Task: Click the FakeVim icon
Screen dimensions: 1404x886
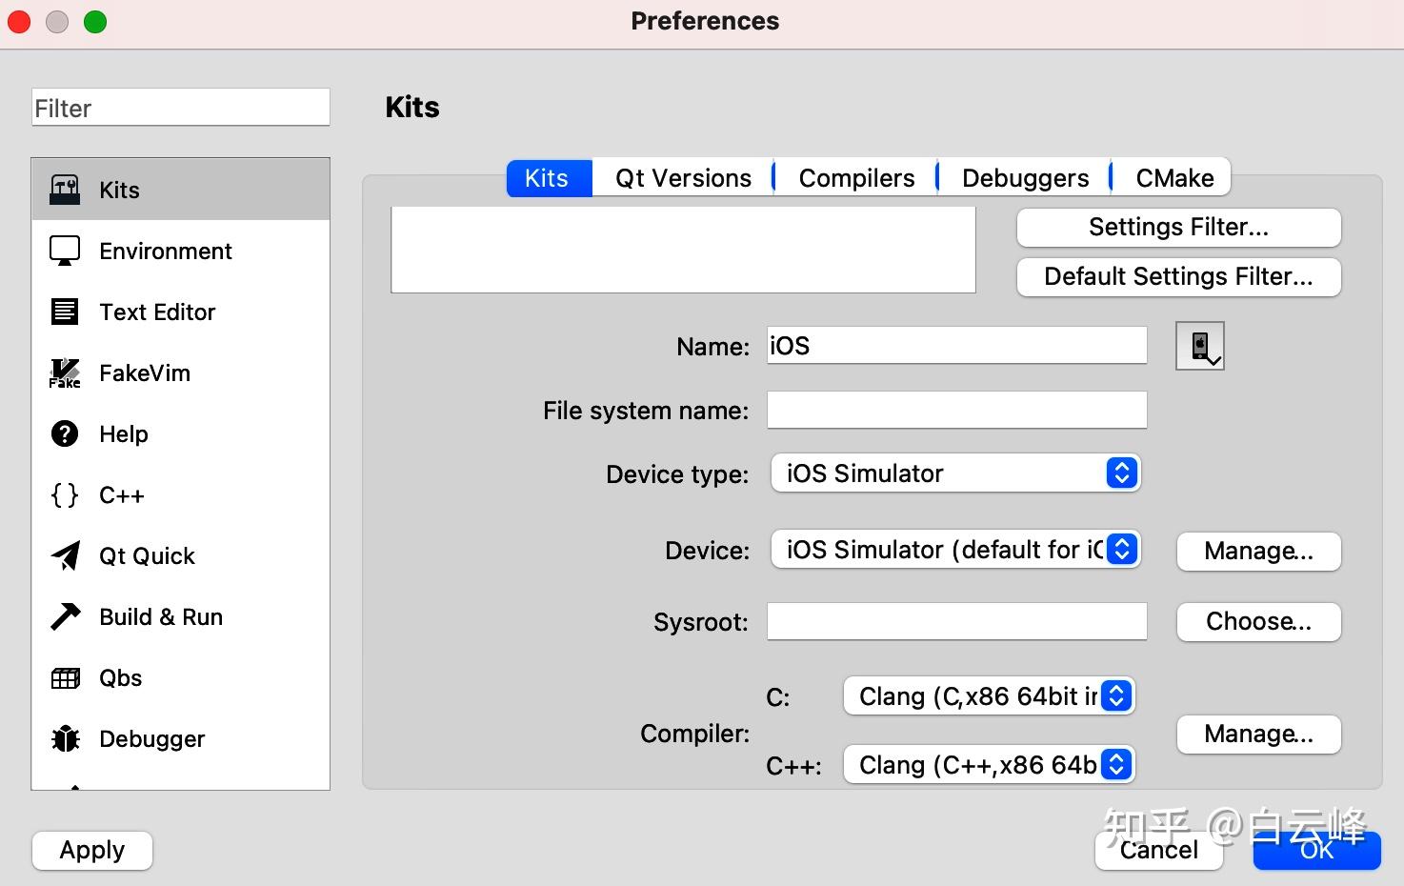Action: 65,373
